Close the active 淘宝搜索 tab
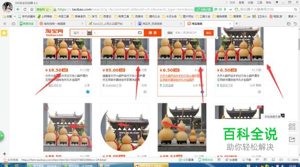This screenshot has width=300, height=167. point(230,24)
